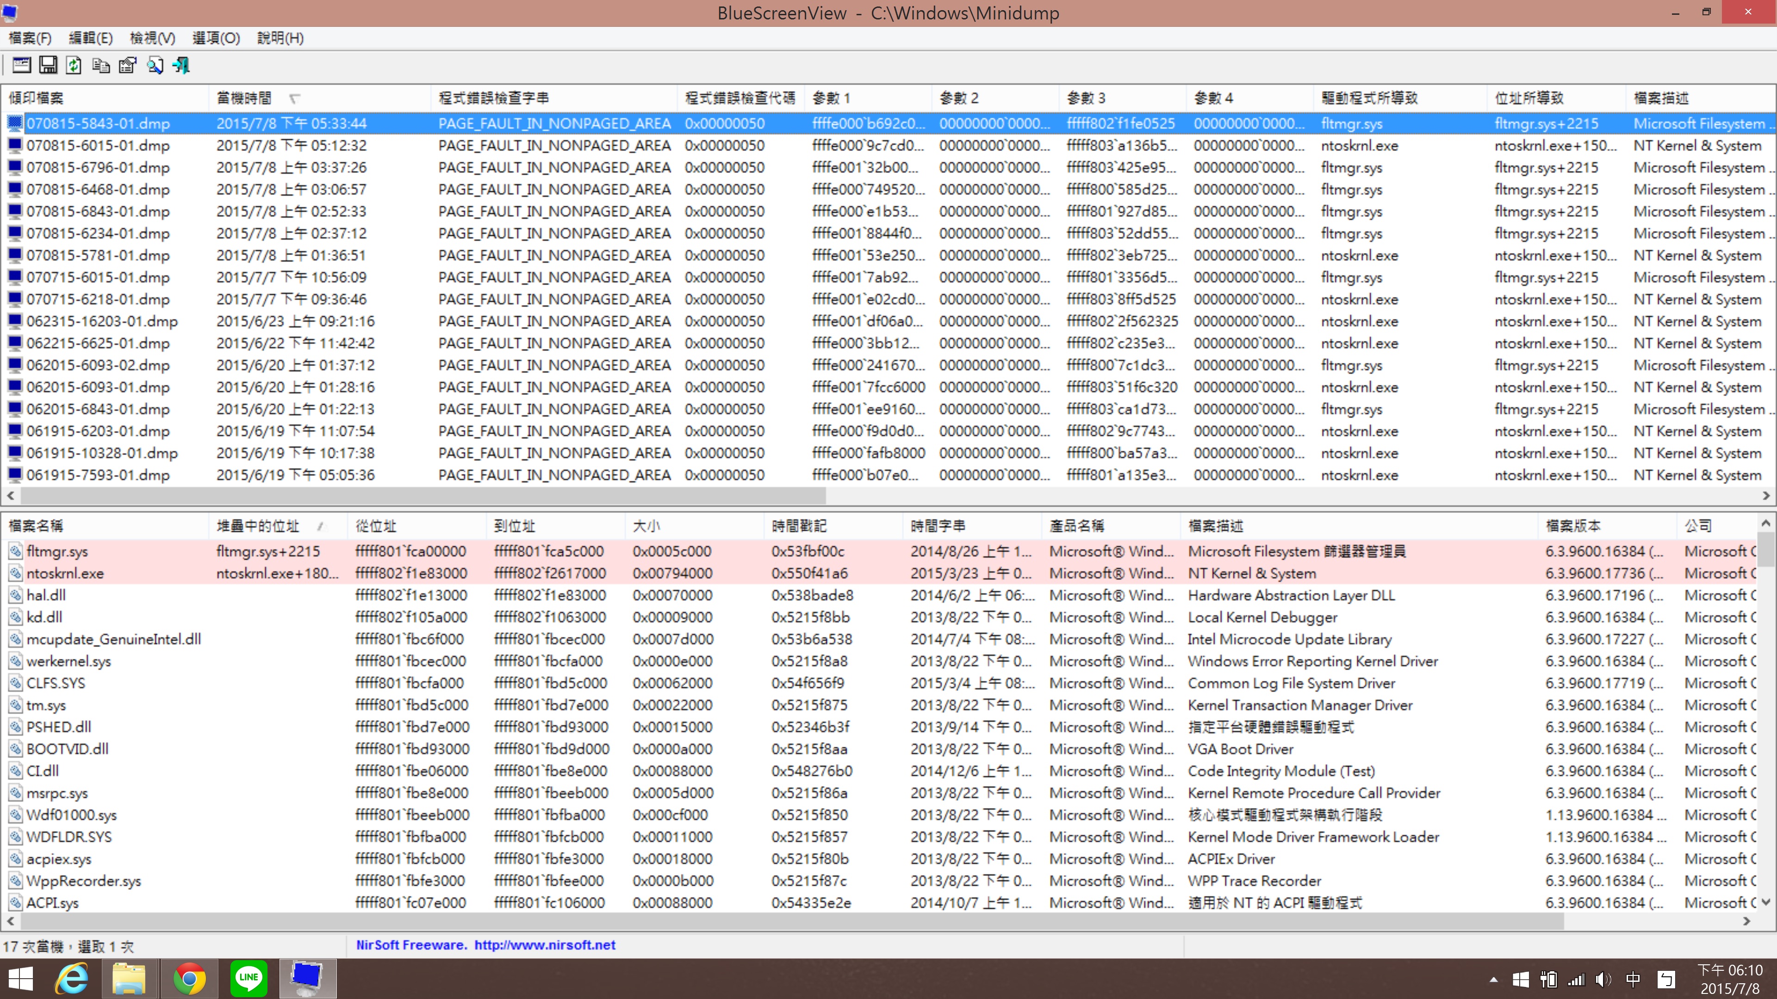
Task: Click description Local Kernel Debugger
Action: 1261,617
